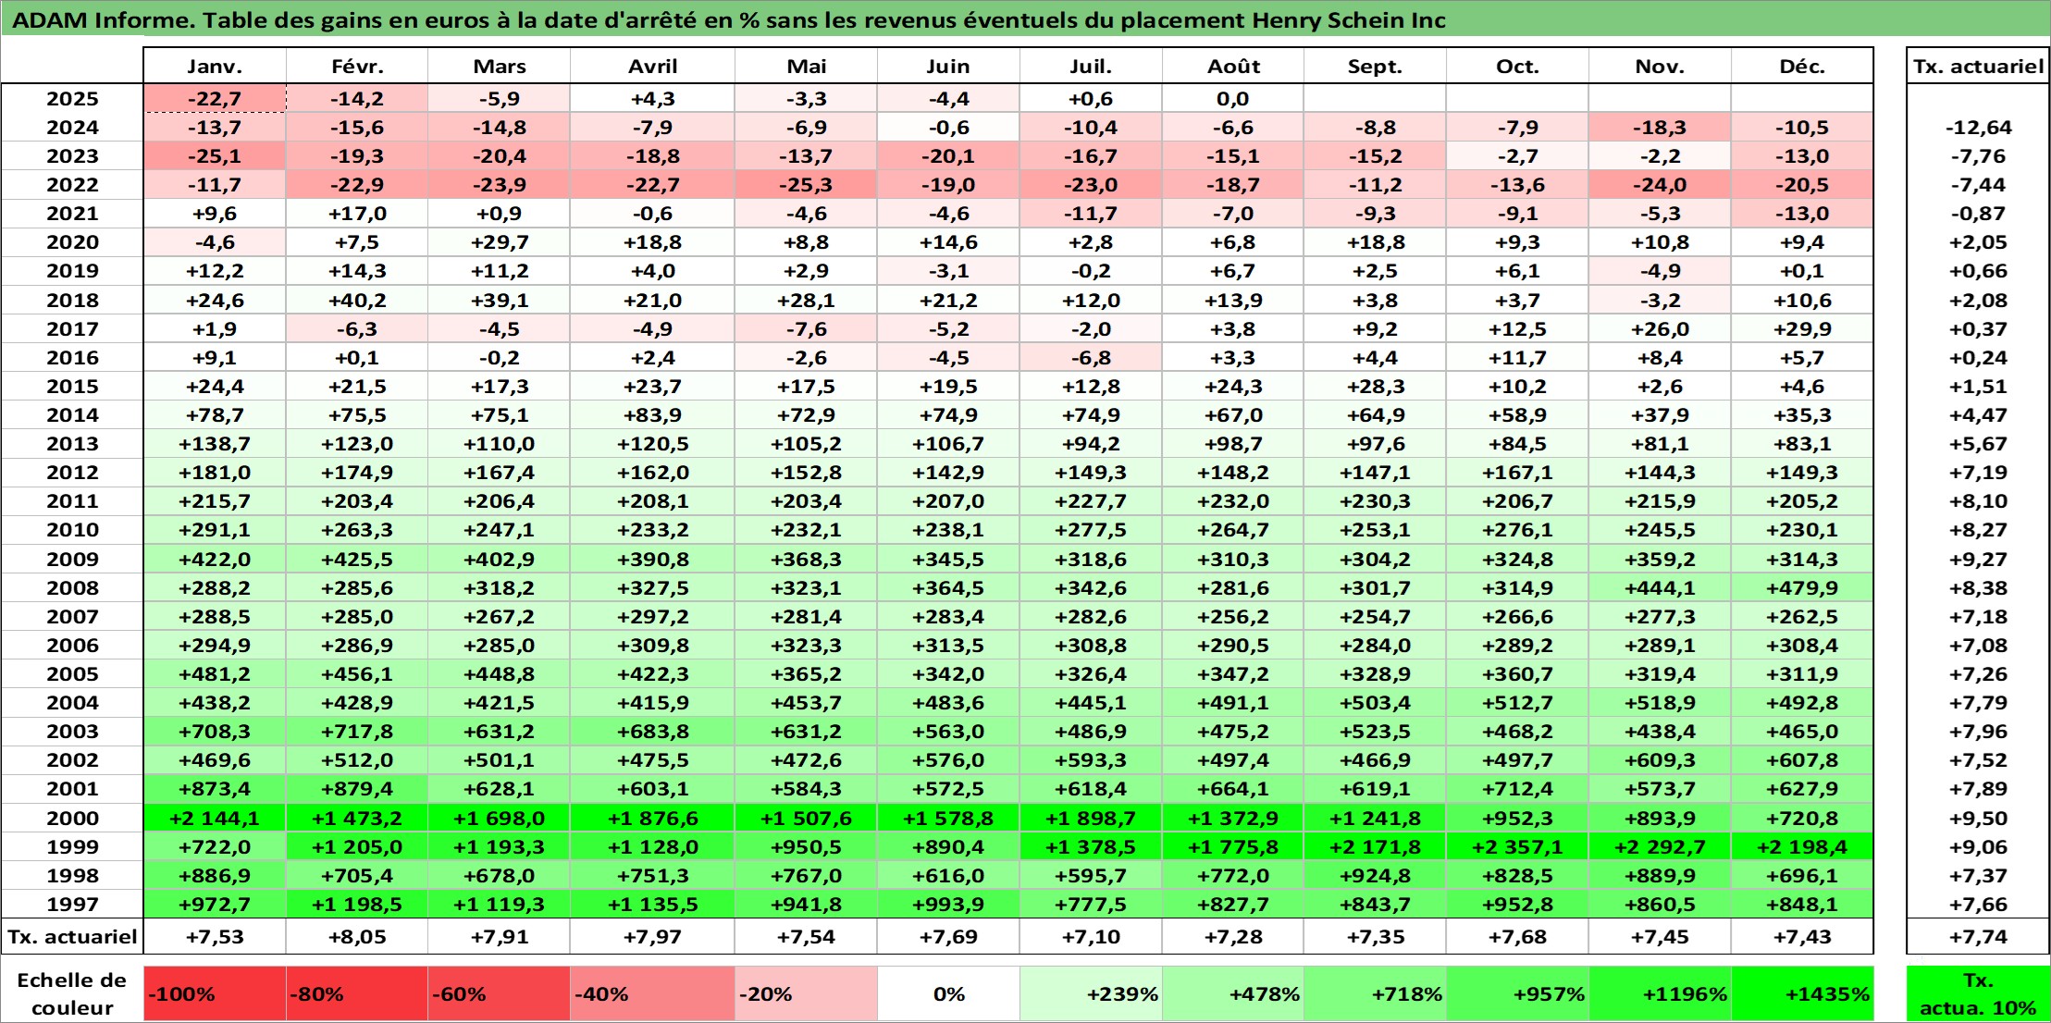Select the -100% red color scale swatch
The image size is (2051, 1023).
[x=215, y=993]
